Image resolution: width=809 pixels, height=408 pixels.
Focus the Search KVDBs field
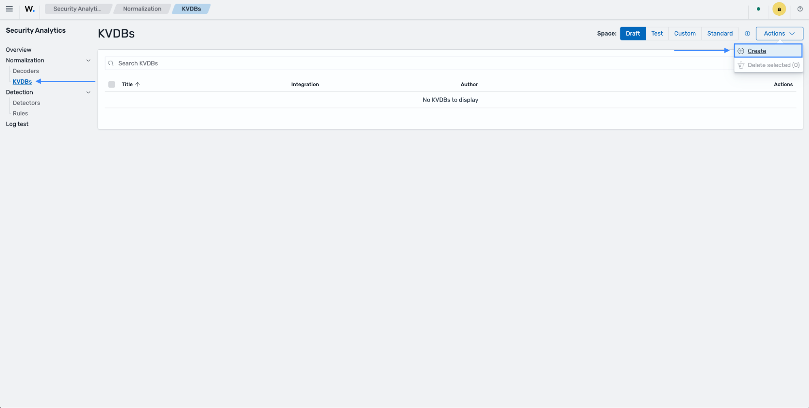click(x=419, y=63)
